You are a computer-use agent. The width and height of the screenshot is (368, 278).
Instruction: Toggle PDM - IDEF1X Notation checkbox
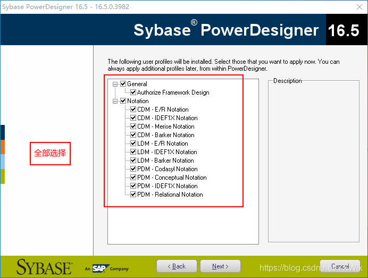click(133, 186)
